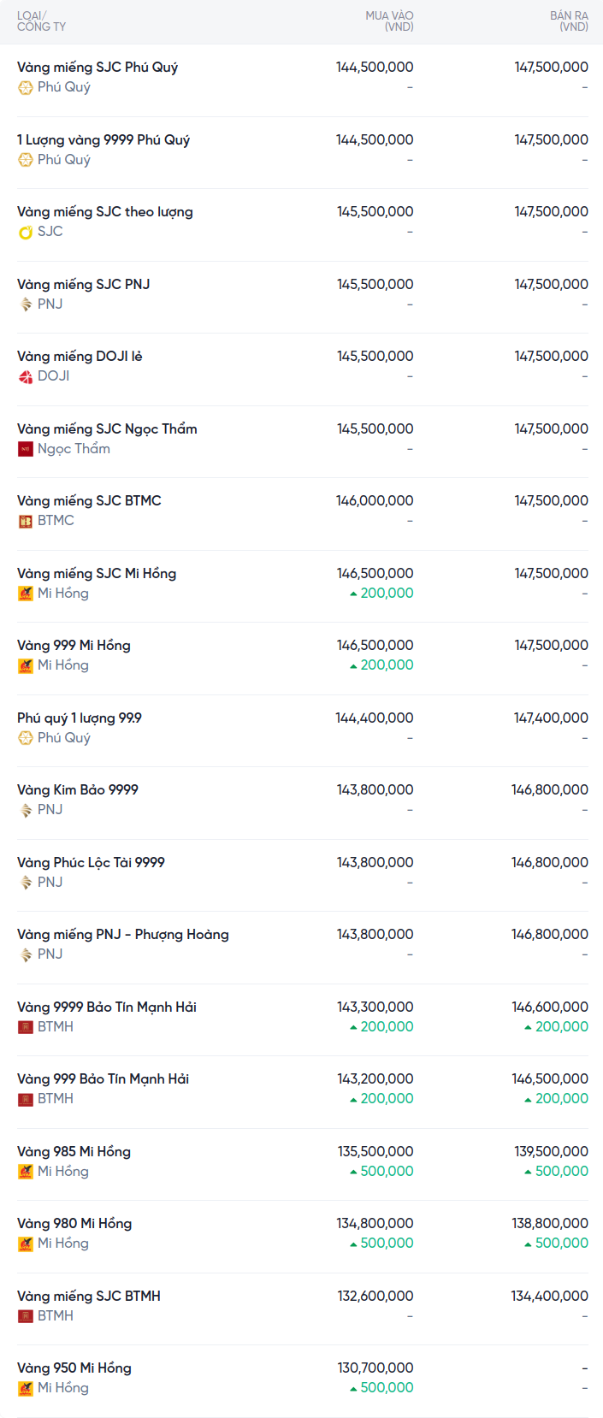603x1418 pixels.
Task: Open the Vàng miếng SJC theo lượng row title
Action: coord(105,212)
